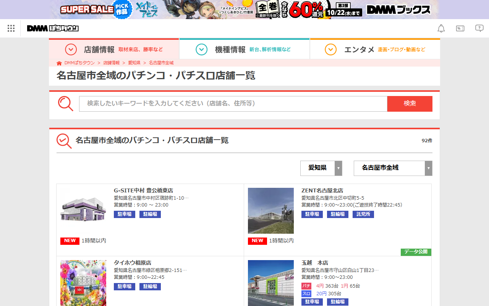Click the magnifier icon beside the search field

[x=65, y=104]
